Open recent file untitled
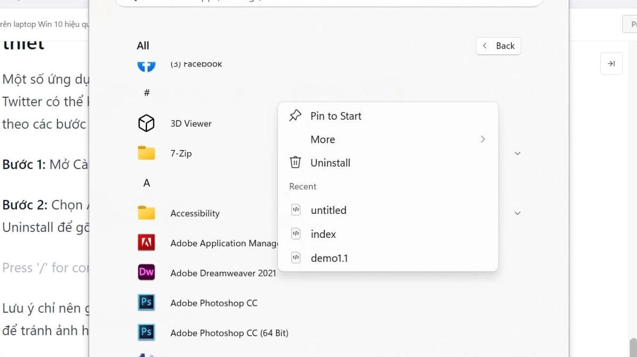Screen dimensions: 637x357 328,210
